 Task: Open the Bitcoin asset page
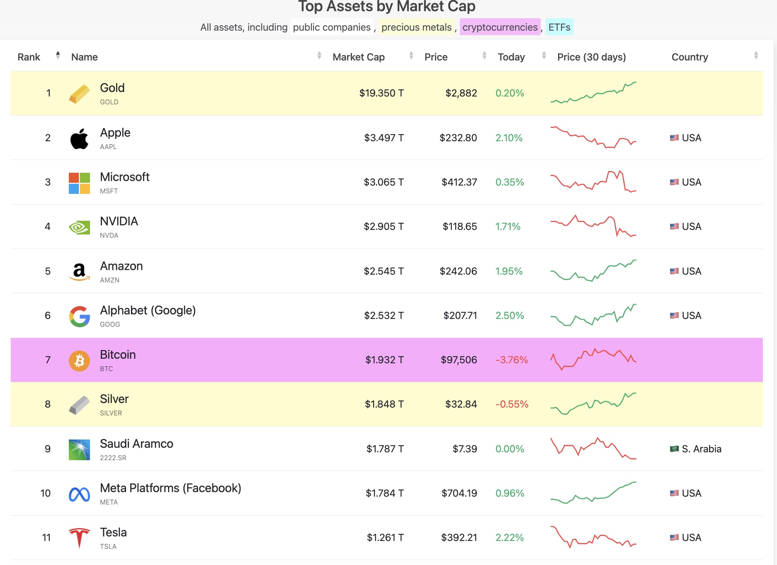click(118, 355)
